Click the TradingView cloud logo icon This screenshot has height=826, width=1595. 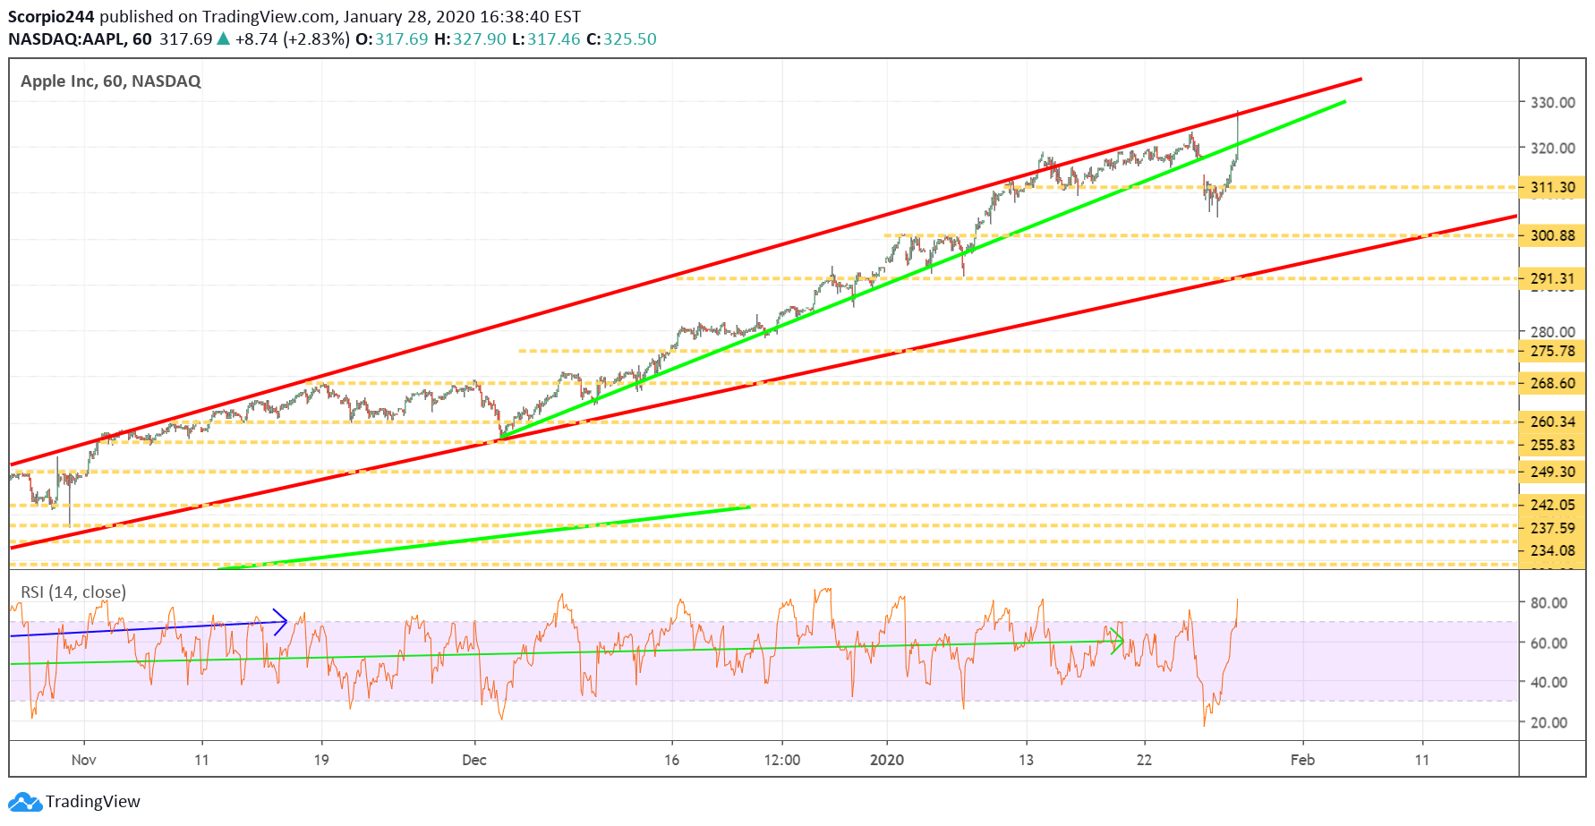[25, 802]
